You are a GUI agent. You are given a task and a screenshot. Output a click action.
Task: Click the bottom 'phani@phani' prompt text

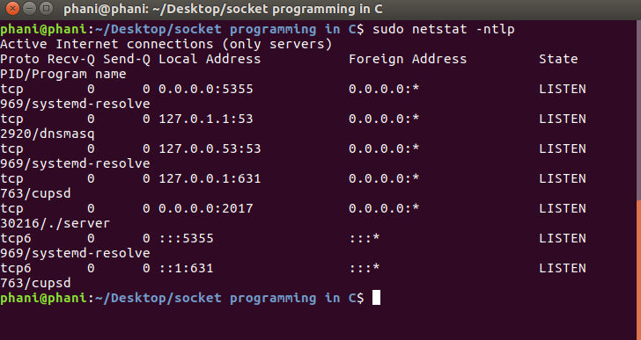(43, 298)
